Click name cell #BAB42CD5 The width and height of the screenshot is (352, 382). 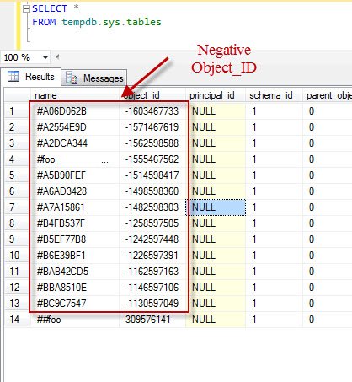pyautogui.click(x=75, y=272)
